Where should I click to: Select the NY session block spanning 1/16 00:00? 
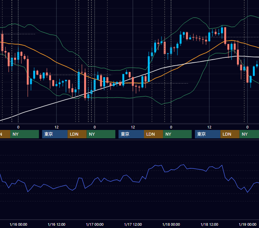(24, 134)
